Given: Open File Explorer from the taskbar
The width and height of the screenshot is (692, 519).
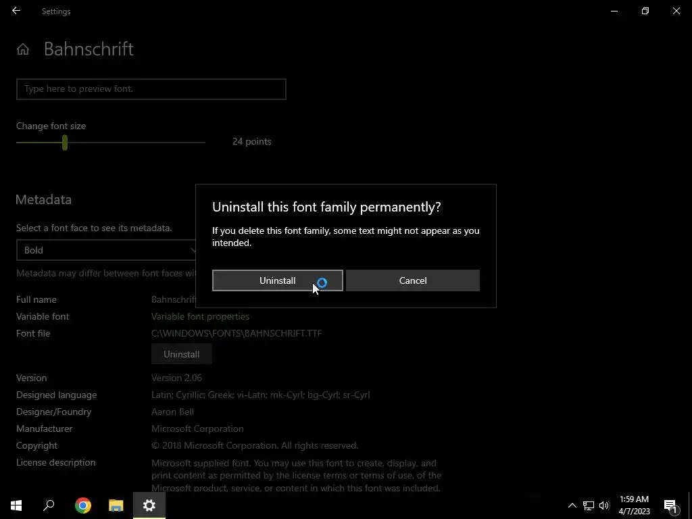Looking at the screenshot, I should (116, 505).
